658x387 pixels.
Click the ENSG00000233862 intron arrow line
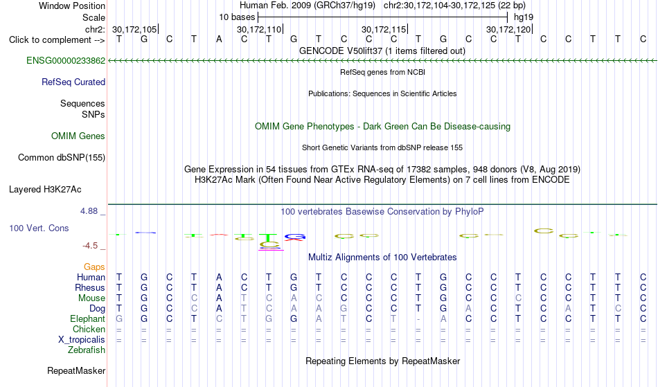382,61
